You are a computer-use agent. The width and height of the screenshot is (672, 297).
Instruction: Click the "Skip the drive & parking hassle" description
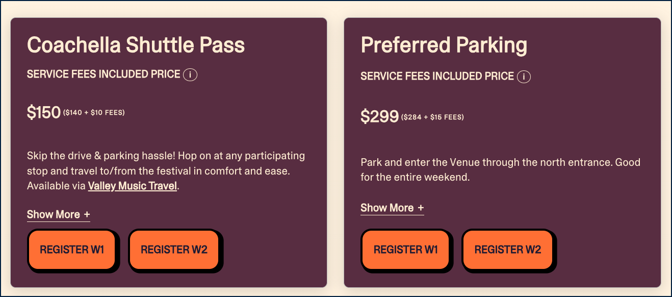click(x=166, y=170)
